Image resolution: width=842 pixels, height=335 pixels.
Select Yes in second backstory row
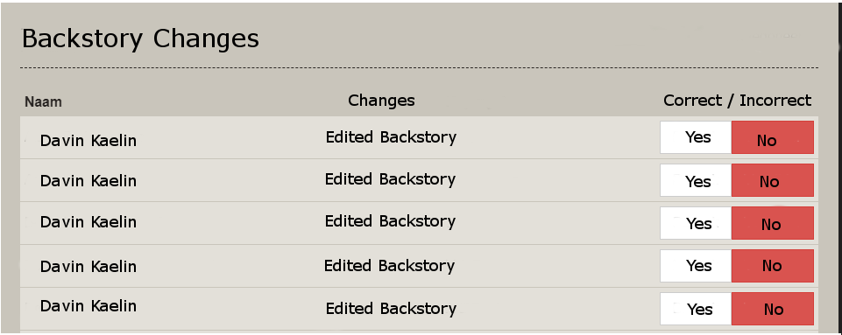pos(696,180)
